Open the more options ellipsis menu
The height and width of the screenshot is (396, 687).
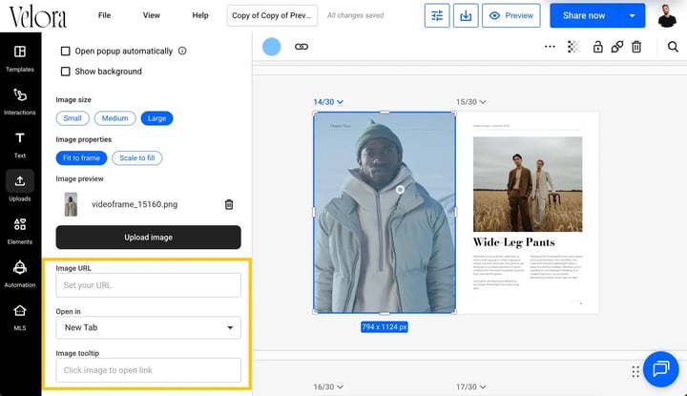click(550, 47)
